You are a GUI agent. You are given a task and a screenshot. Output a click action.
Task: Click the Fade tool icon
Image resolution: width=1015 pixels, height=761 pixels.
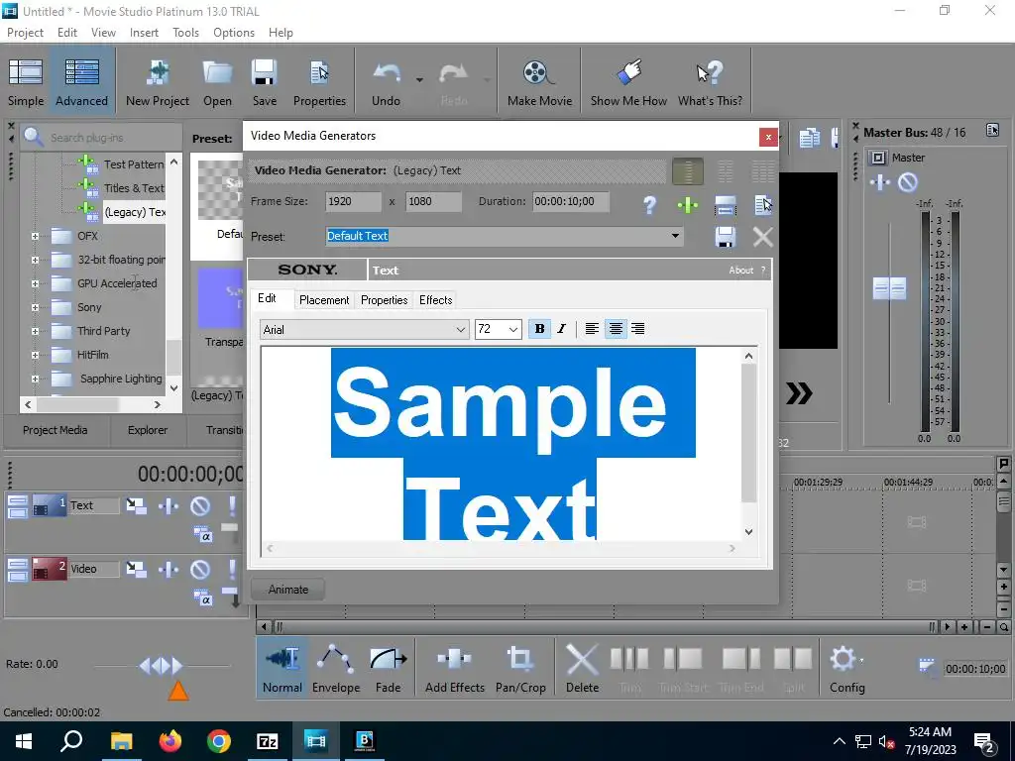(388, 669)
